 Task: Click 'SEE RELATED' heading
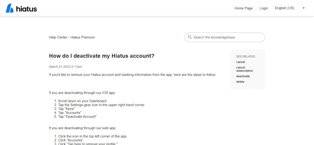[x=246, y=56]
